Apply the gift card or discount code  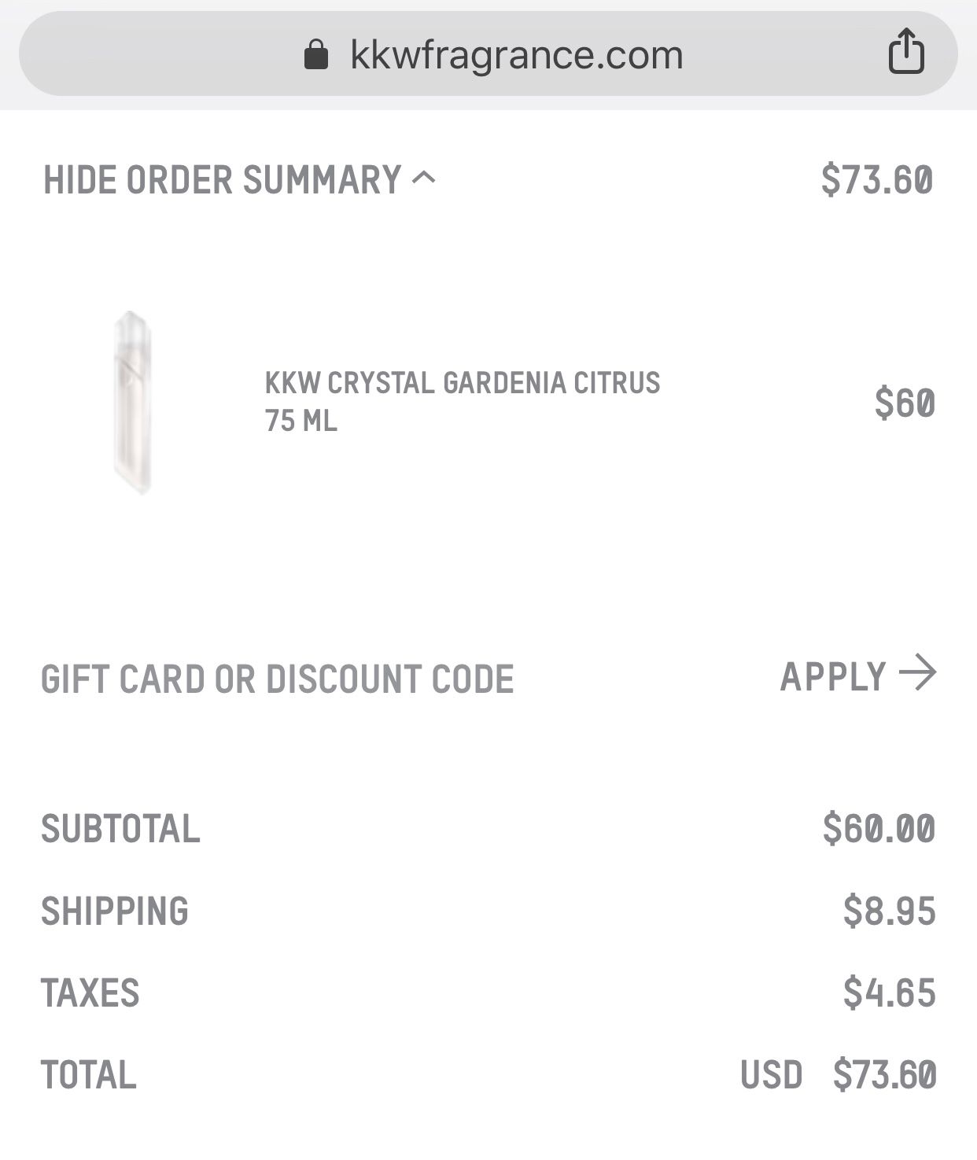(858, 676)
